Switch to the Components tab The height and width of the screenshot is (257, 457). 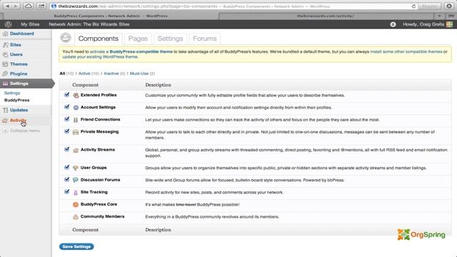[x=99, y=39]
